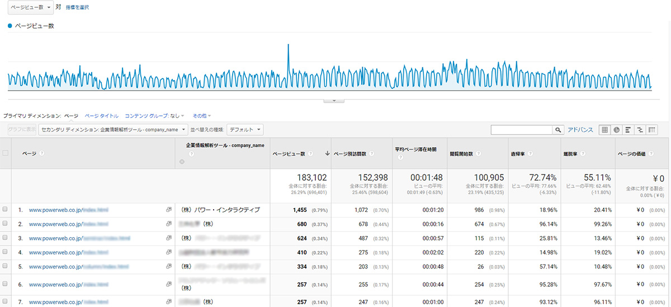The image size is (671, 307).
Task: Open row 1 page link www.powerweb.co.jp/index.html
Action: 68,210
